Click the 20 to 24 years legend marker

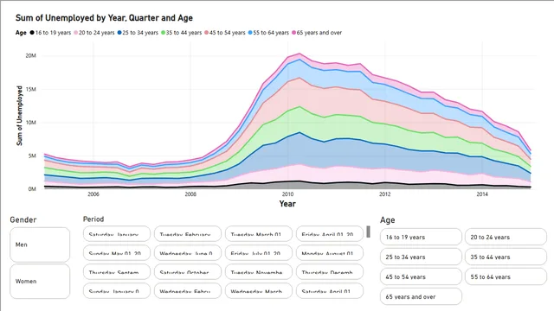pos(75,33)
